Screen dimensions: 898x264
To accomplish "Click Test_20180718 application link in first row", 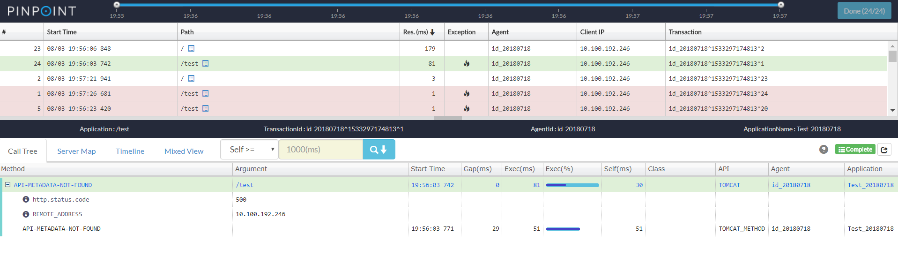I will 870,185.
